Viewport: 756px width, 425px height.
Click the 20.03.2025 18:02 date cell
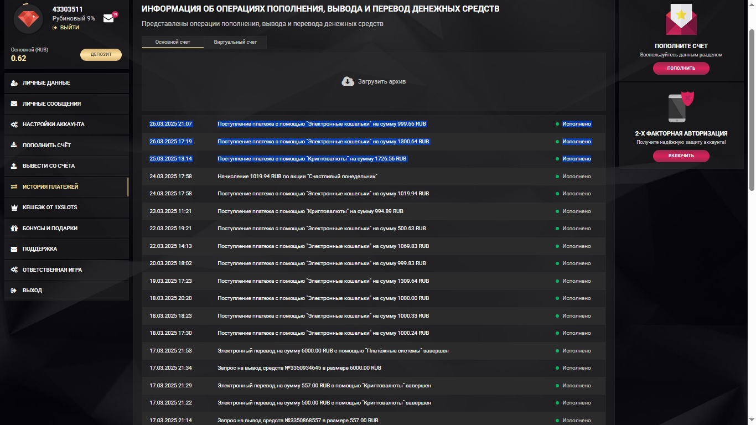click(x=170, y=263)
